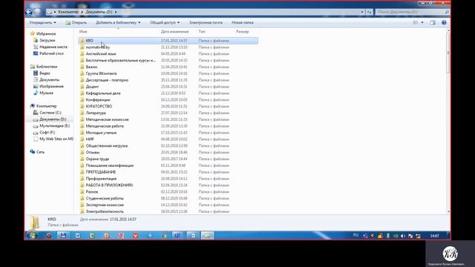This screenshot has height=267, width=475.
Task: Expand the address bar history dropdown
Action: tap(362, 12)
